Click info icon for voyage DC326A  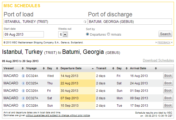point(23,91)
